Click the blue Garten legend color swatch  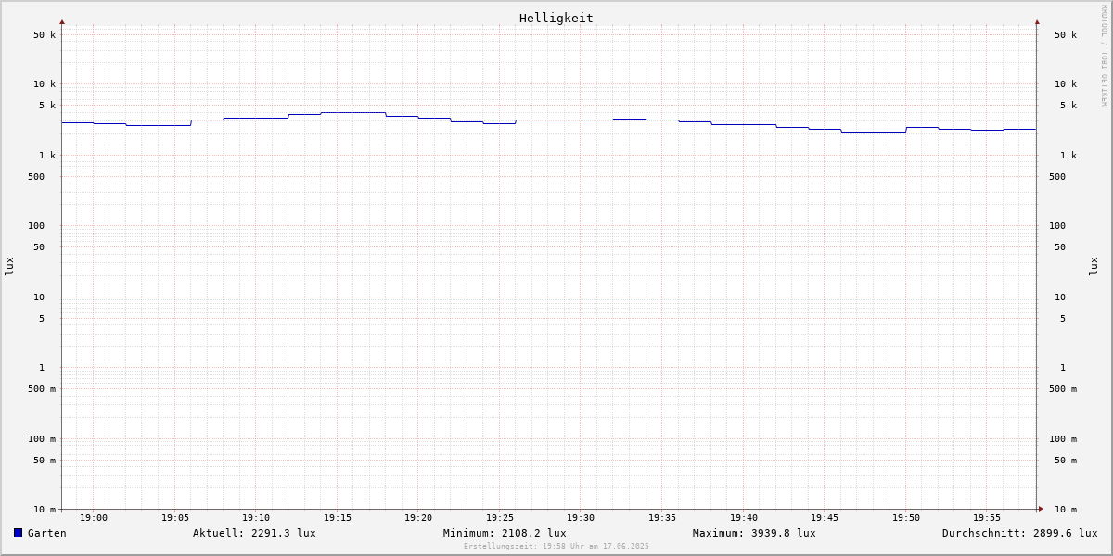pyautogui.click(x=18, y=533)
